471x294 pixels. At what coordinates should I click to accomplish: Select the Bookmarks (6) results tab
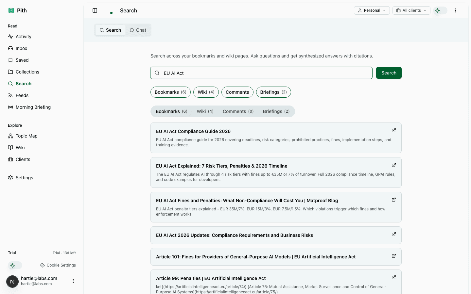[x=171, y=111]
